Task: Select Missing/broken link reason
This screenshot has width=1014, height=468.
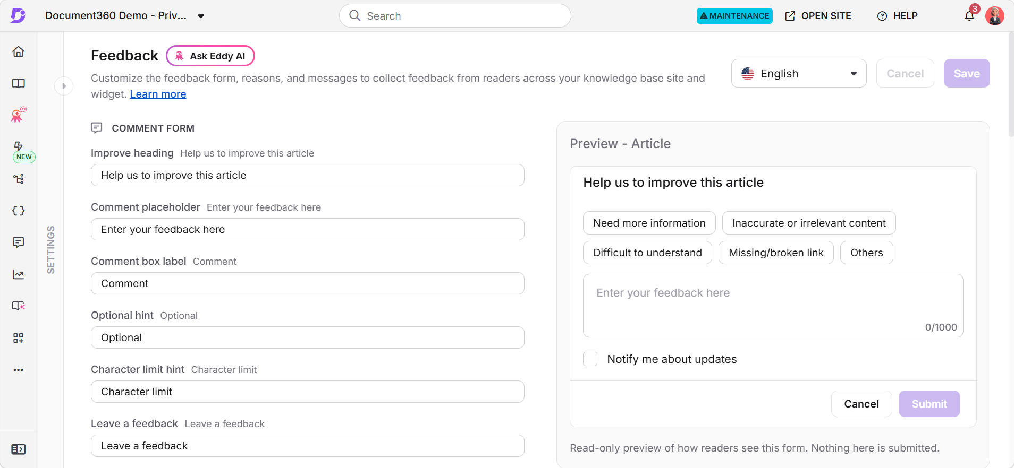Action: pyautogui.click(x=776, y=253)
